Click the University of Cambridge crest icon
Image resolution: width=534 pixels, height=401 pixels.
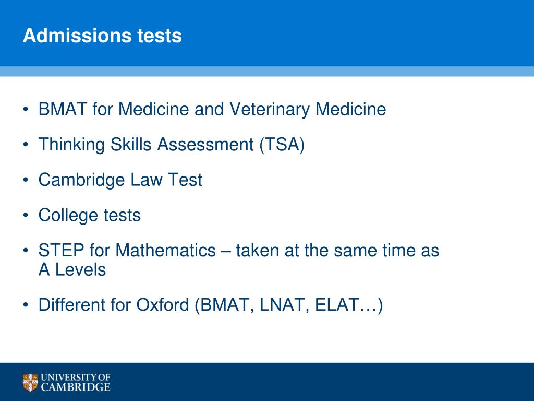[x=30, y=383]
